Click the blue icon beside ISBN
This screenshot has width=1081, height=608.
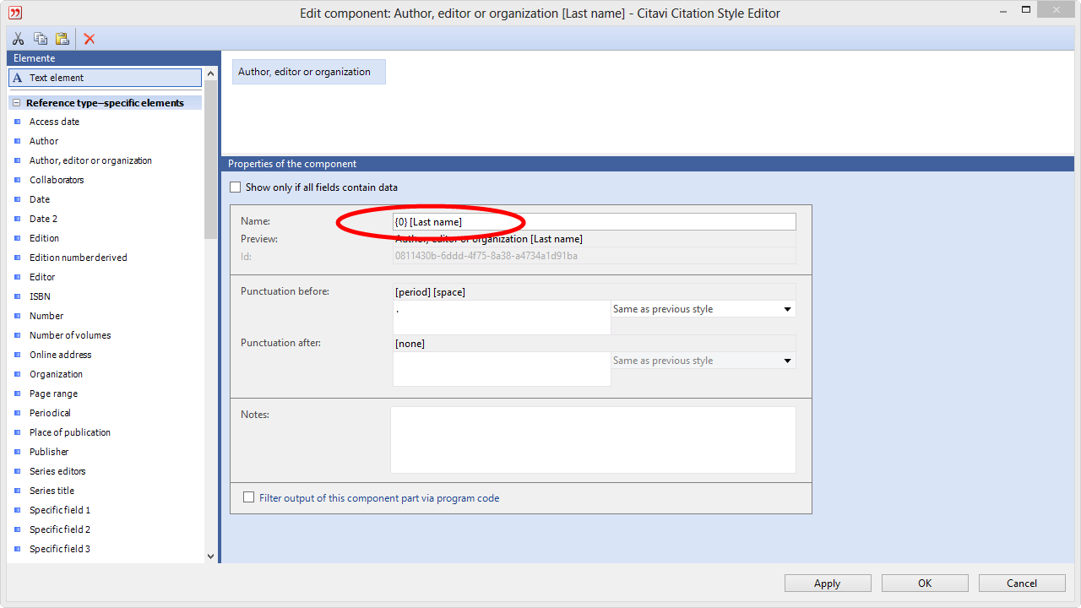[17, 296]
